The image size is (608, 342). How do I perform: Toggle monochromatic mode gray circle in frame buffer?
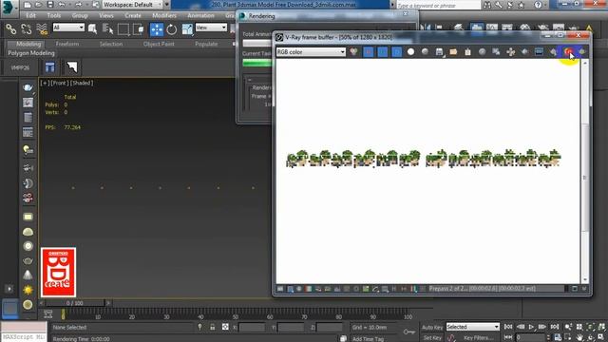coord(425,51)
